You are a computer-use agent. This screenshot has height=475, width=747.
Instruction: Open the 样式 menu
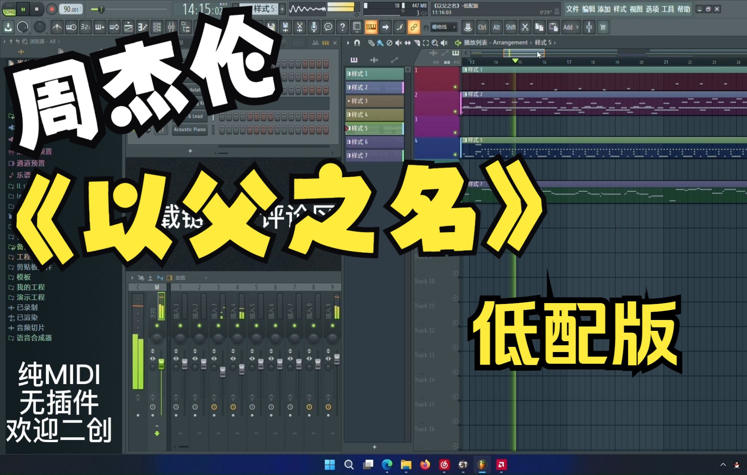(620, 9)
